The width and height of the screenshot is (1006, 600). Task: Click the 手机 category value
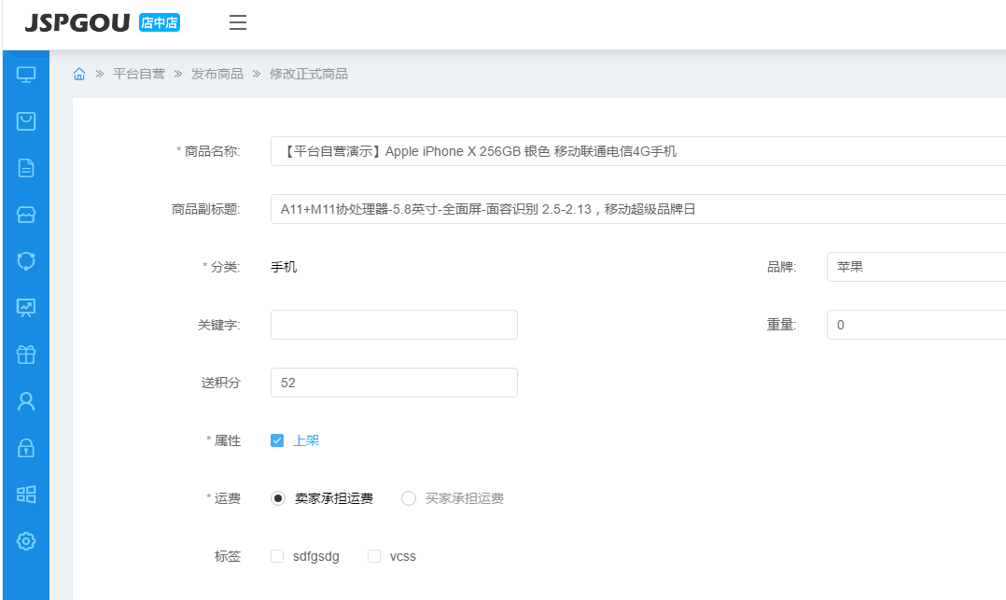click(x=284, y=267)
